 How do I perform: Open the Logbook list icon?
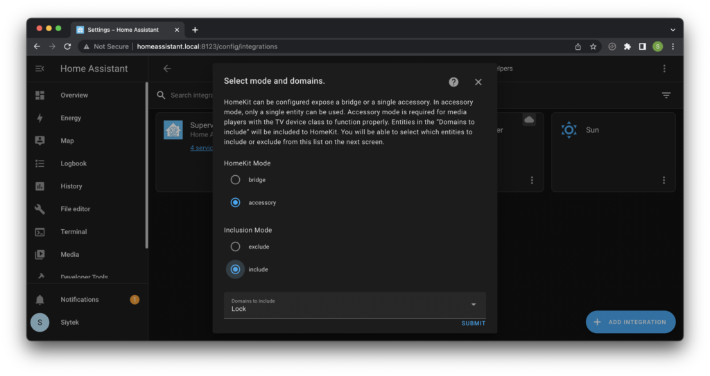tap(40, 163)
